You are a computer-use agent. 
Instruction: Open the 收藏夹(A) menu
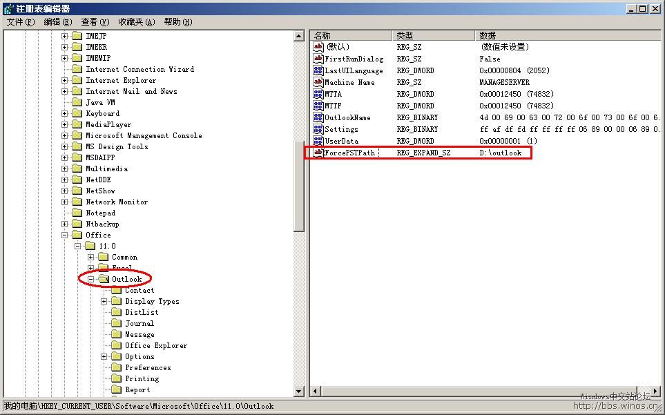[136, 22]
